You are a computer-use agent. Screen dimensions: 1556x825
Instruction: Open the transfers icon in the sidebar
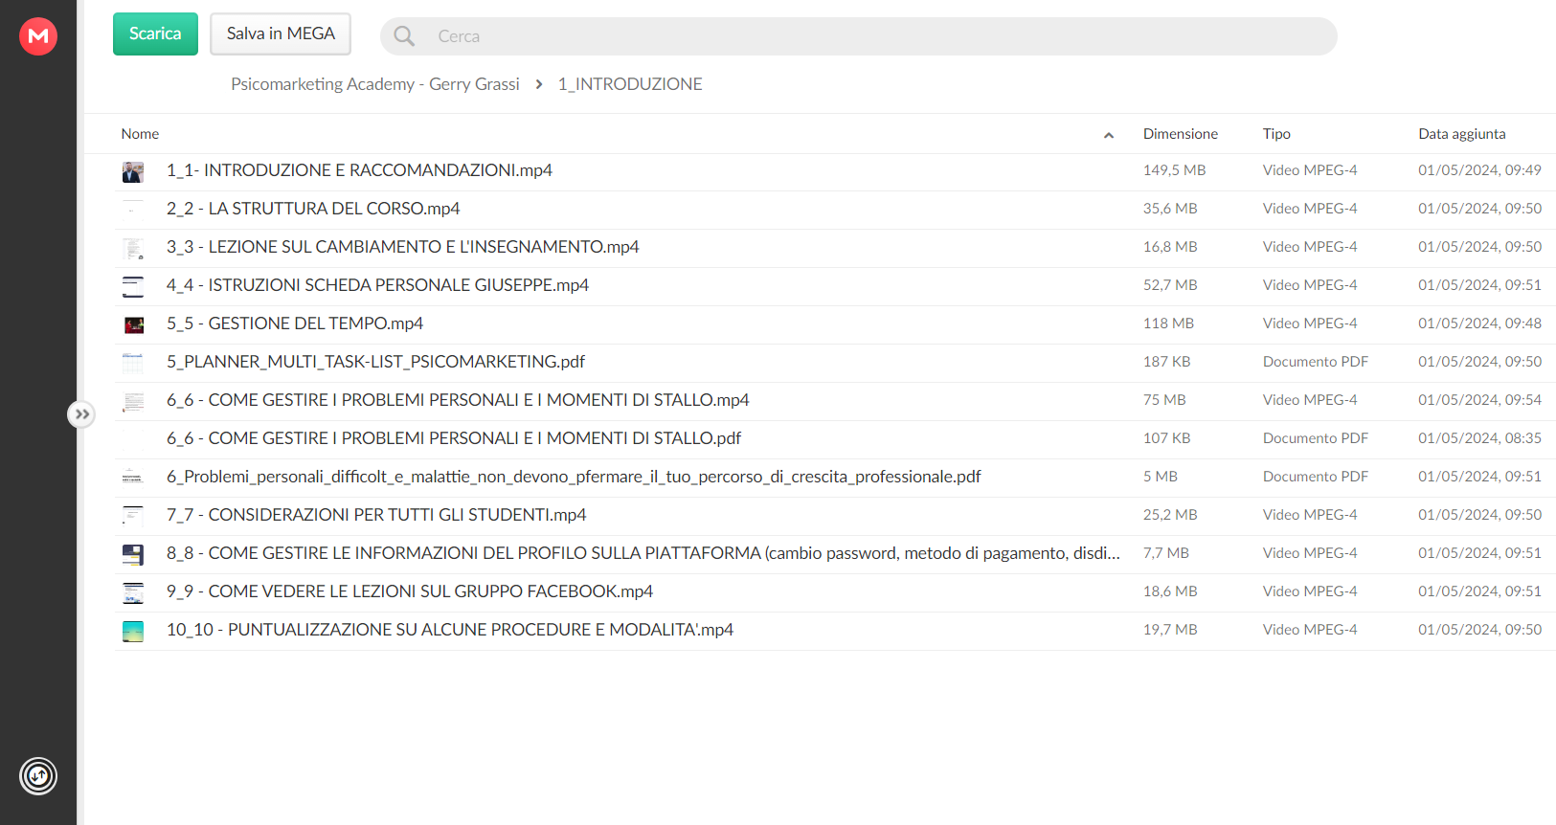click(38, 776)
